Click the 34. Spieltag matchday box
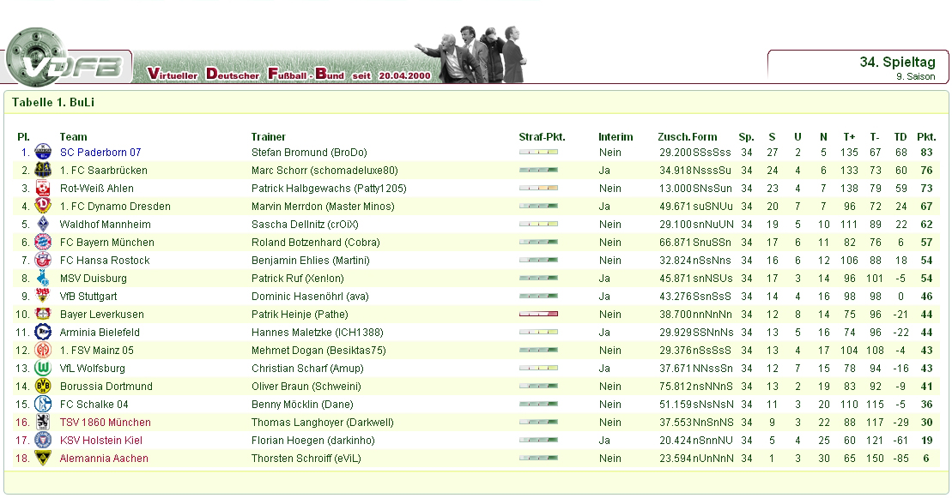 coord(858,67)
